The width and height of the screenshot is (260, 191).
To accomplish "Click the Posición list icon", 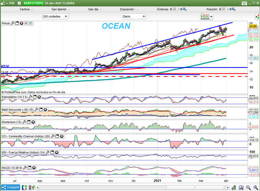I will [x=224, y=9].
